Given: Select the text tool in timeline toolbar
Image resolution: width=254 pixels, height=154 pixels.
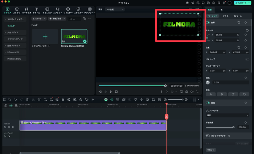Looking at the screenshot, I should pos(45,99).
